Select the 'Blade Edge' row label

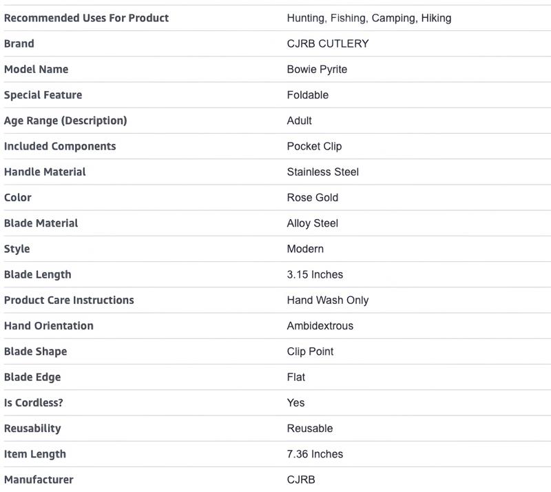click(32, 377)
